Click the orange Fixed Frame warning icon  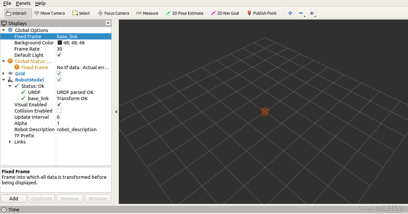17,67
